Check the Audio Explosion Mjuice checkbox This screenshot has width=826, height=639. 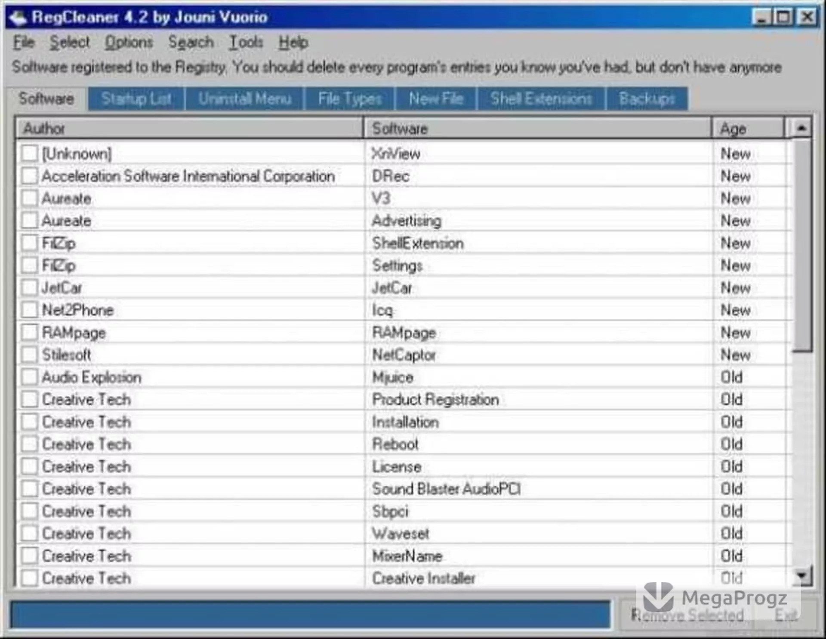[29, 377]
